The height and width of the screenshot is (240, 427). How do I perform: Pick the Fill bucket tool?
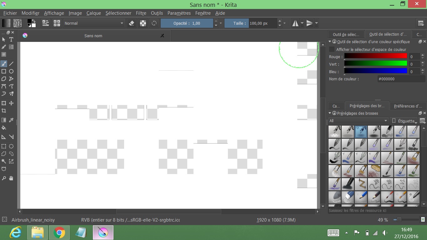point(4,127)
